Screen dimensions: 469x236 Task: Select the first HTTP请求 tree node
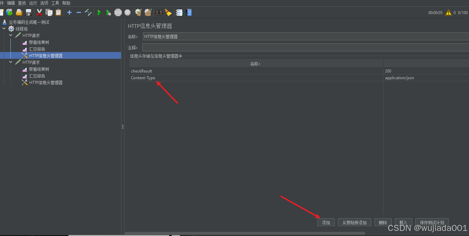click(31, 36)
